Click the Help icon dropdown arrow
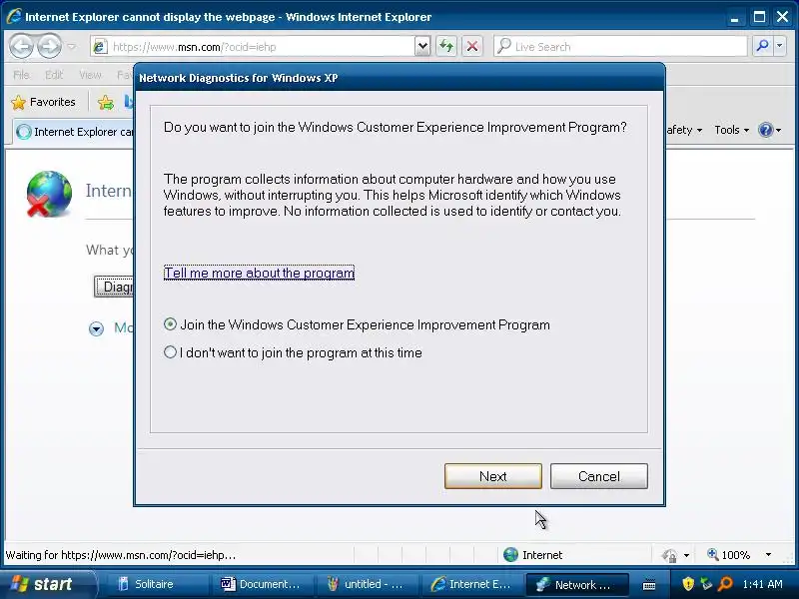This screenshot has width=799, height=599. click(x=779, y=130)
